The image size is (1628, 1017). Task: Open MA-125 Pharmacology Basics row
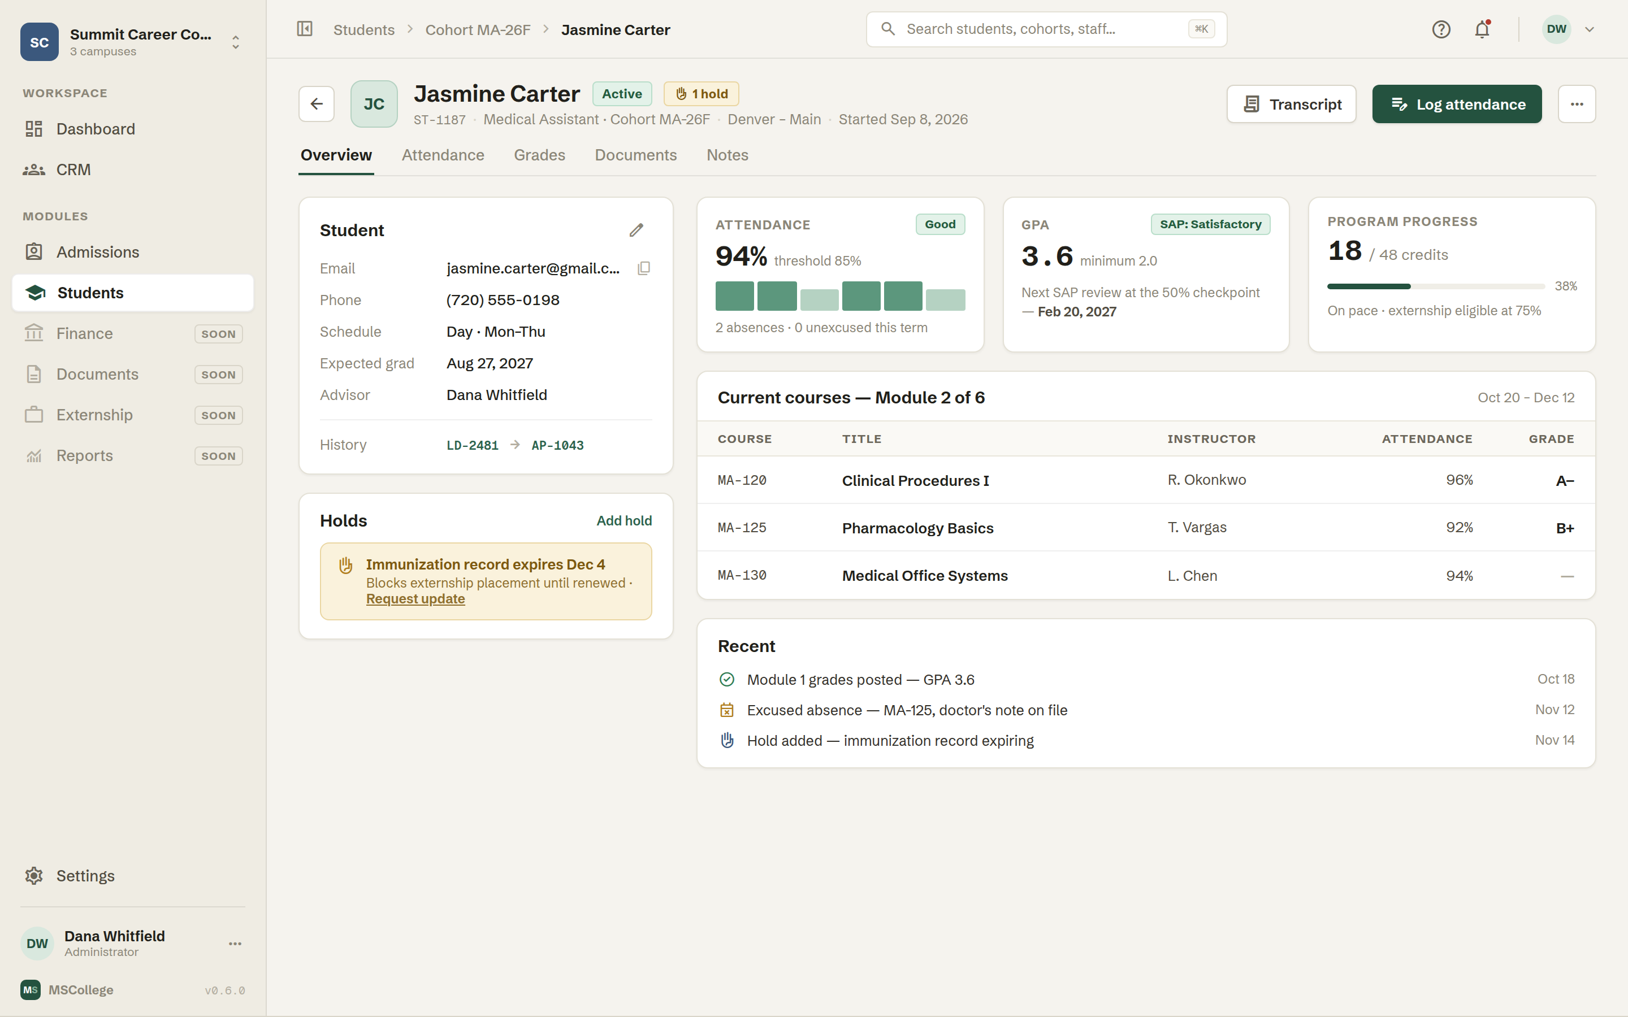[x=1146, y=528]
